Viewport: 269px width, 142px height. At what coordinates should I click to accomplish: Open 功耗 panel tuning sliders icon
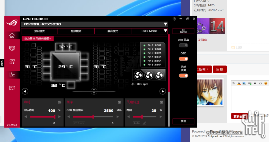60,102
